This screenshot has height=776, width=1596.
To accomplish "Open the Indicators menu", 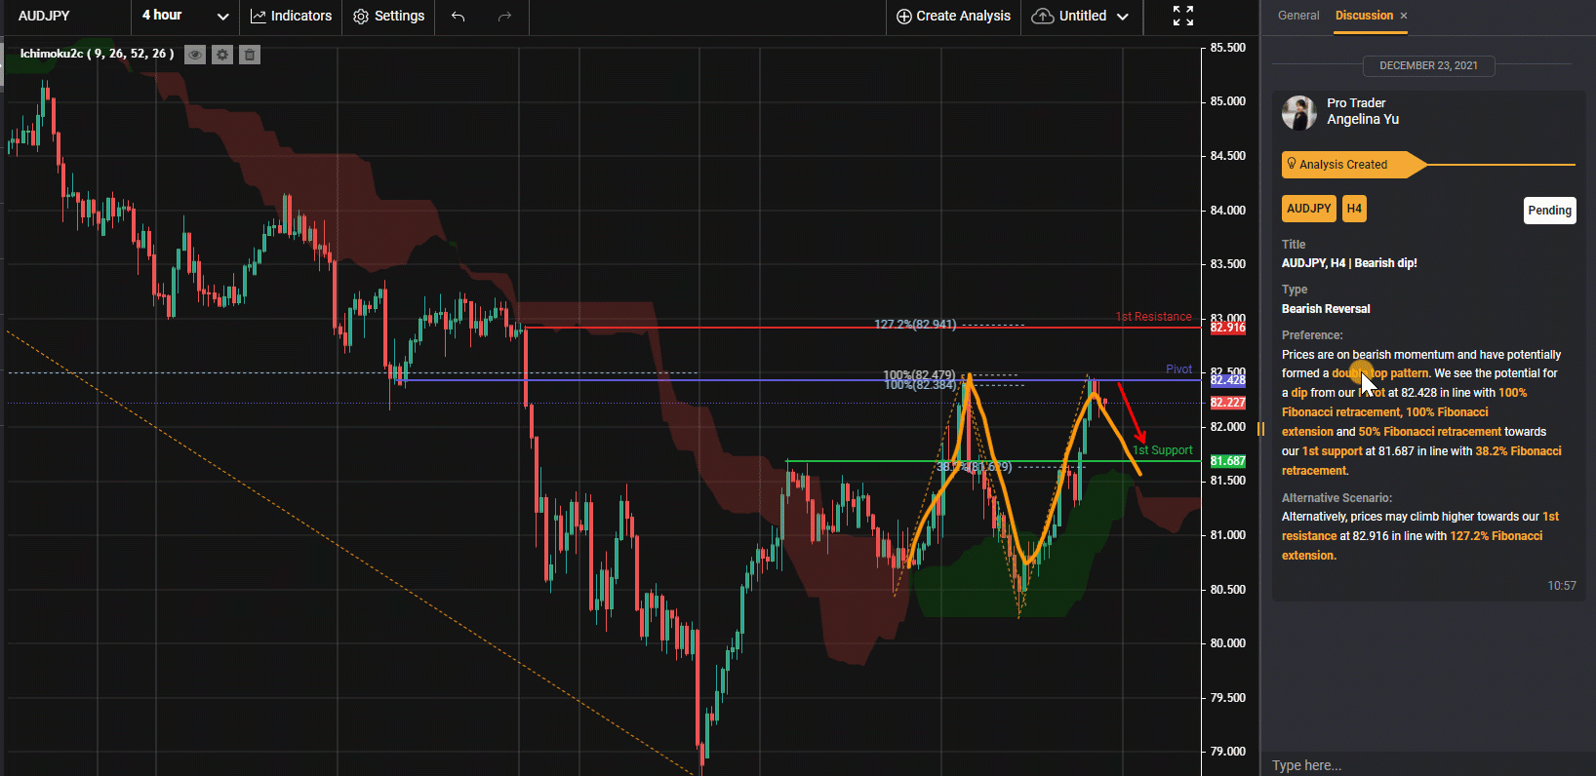I will tap(291, 16).
